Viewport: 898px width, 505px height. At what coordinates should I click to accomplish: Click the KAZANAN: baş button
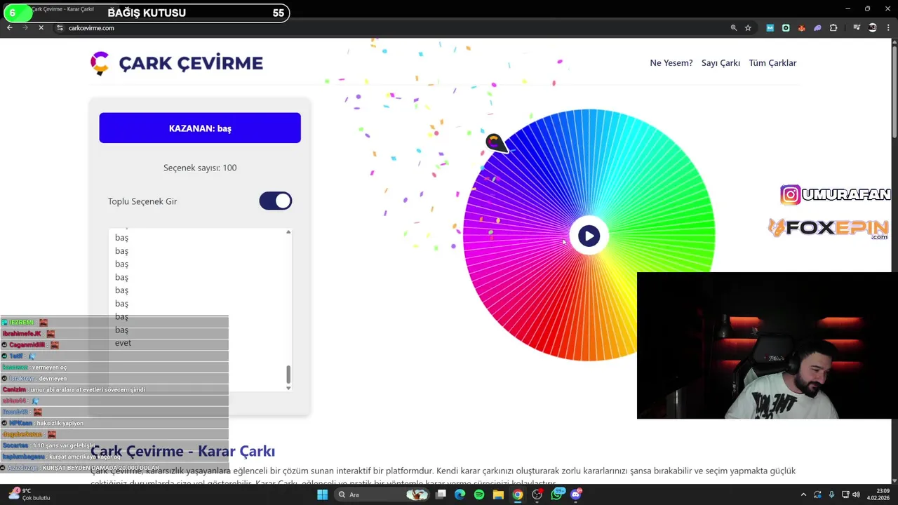[x=200, y=128]
